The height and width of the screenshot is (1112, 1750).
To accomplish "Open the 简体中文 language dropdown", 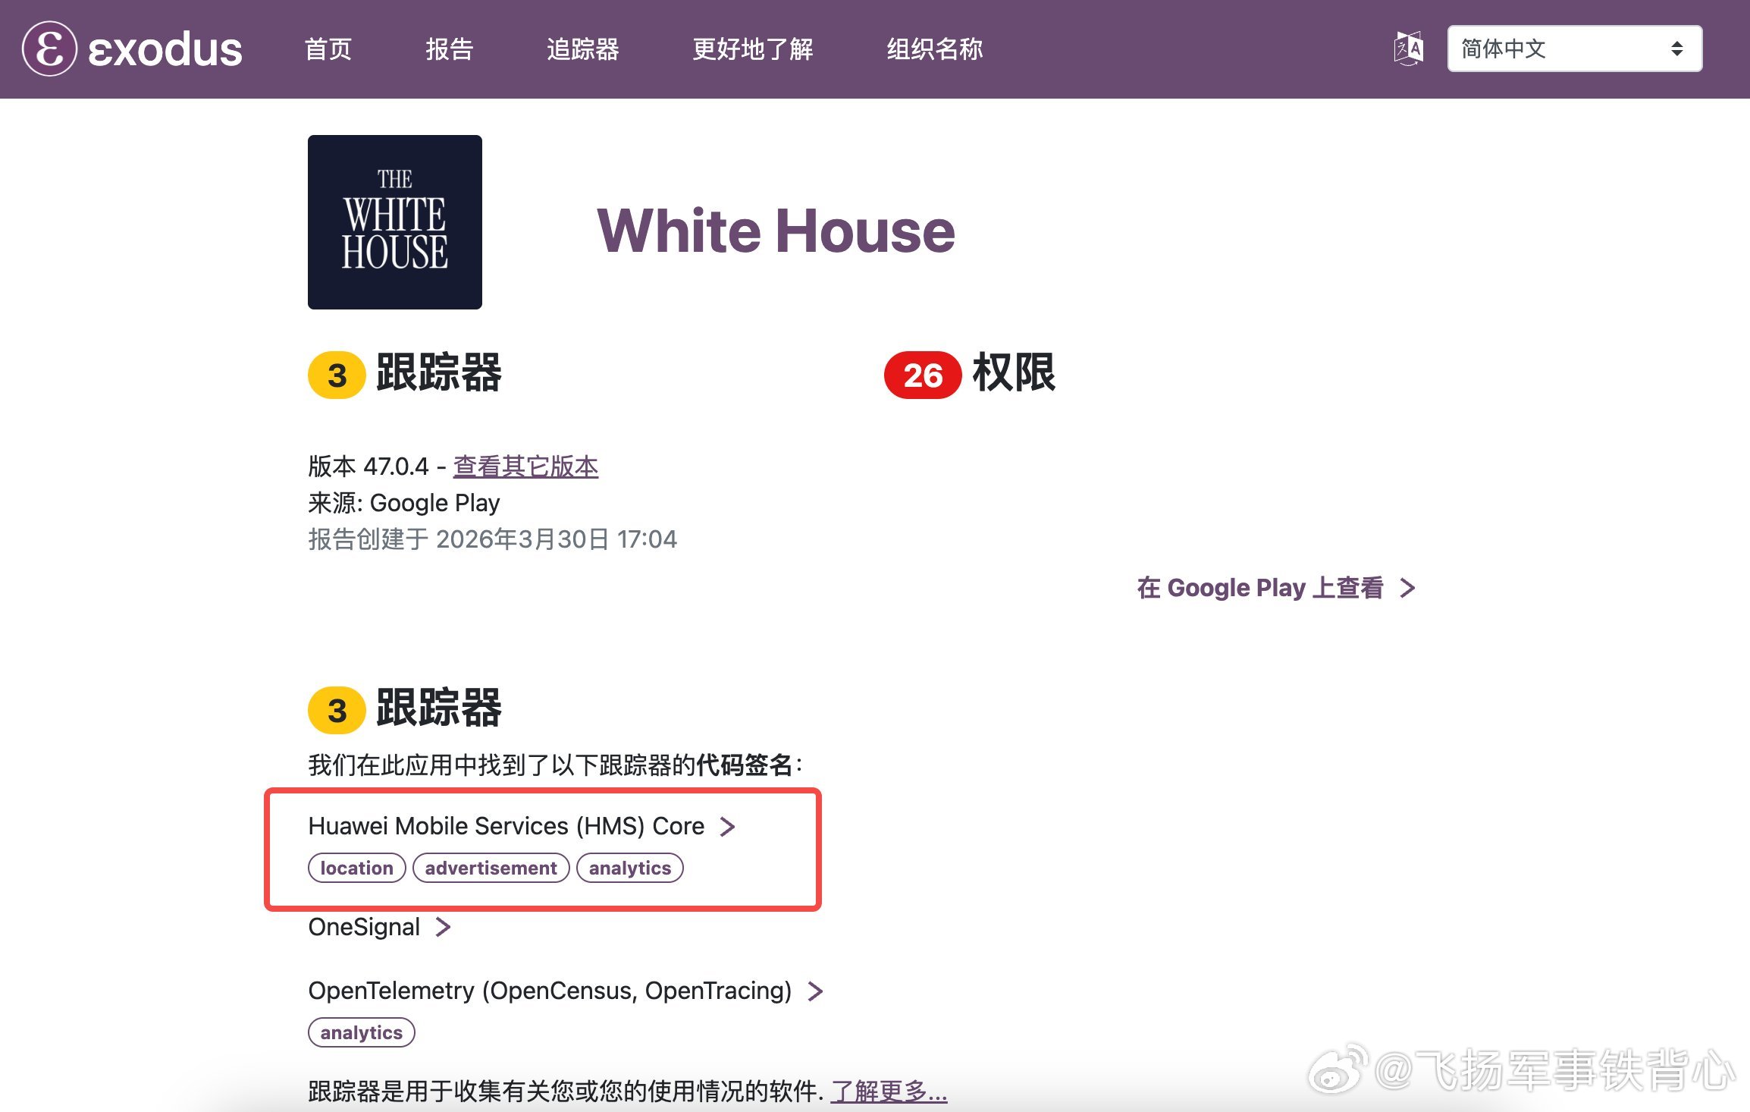I will [1573, 49].
